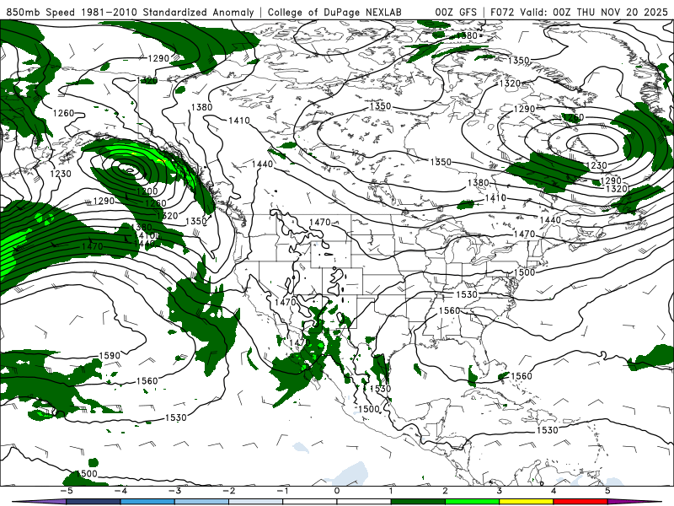The height and width of the screenshot is (506, 674).
Task: Click the '1' colorbar tick label
Action: point(391,491)
